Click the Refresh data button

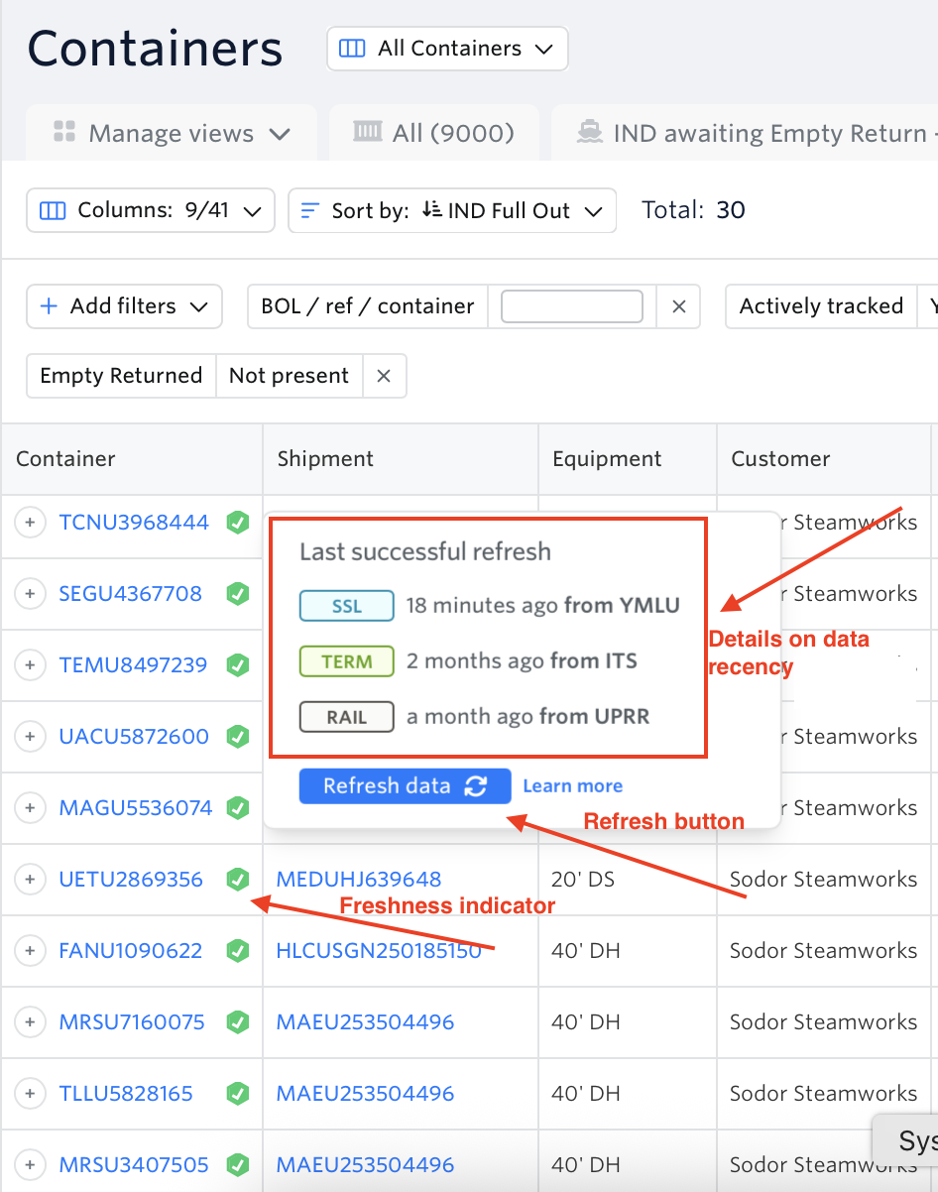click(405, 786)
